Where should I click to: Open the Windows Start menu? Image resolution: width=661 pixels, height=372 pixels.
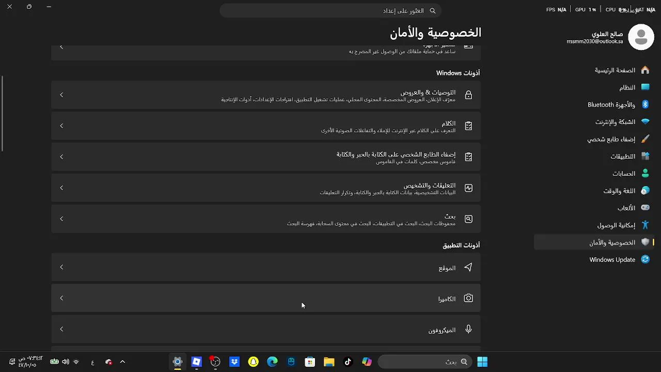[482, 362]
